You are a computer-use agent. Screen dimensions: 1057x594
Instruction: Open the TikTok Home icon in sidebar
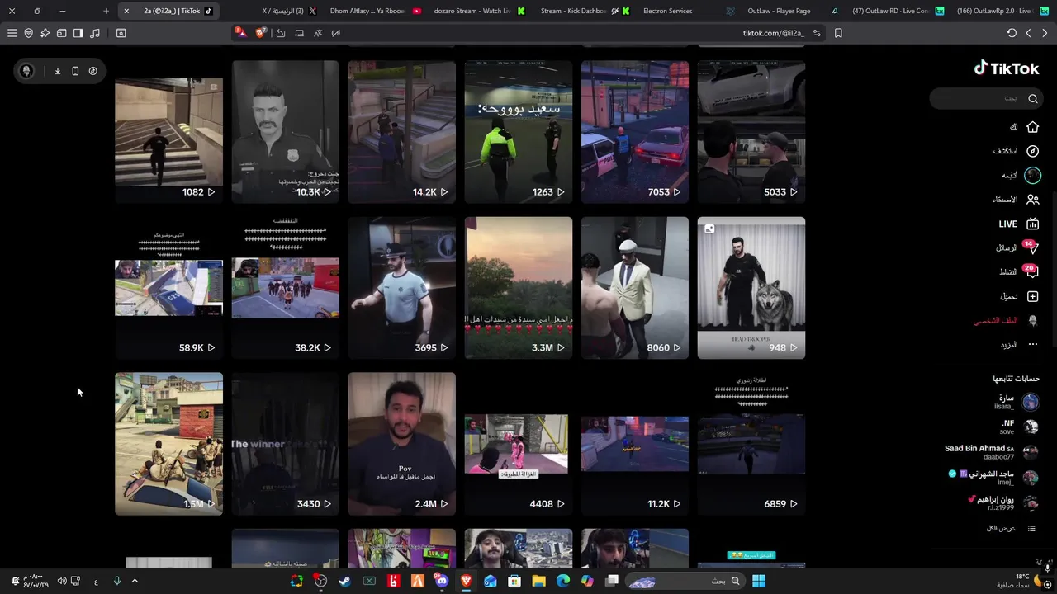coord(1032,127)
